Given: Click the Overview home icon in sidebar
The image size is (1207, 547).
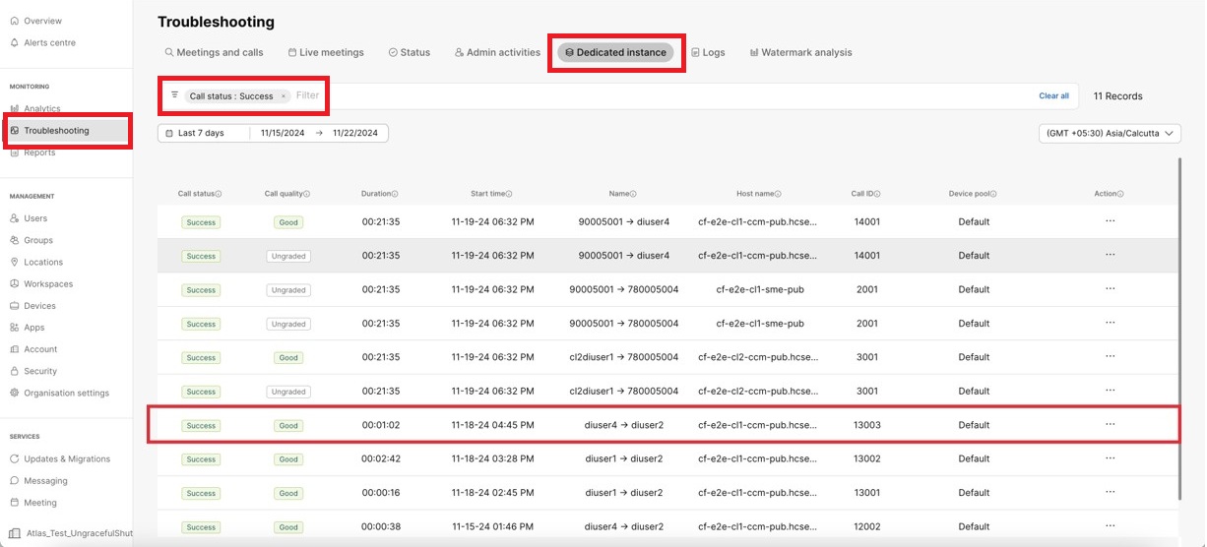Looking at the screenshot, I should pos(14,21).
